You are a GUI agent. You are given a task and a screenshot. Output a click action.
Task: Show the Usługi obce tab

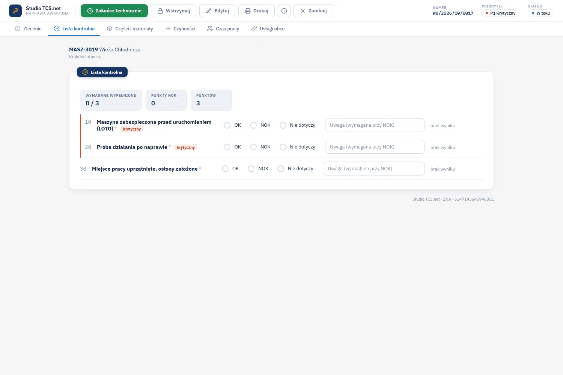(268, 29)
